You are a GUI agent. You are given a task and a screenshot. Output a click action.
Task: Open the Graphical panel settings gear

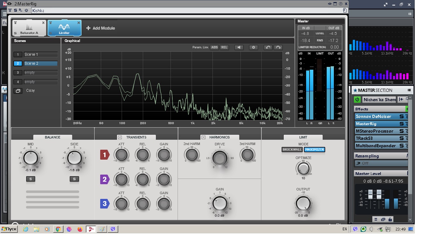tap(253, 47)
